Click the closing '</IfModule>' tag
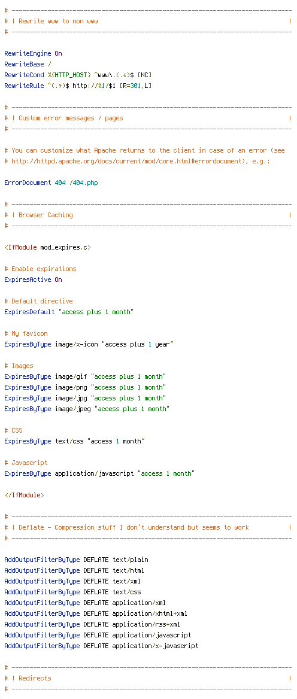This screenshot has height=699, width=297. [25, 495]
